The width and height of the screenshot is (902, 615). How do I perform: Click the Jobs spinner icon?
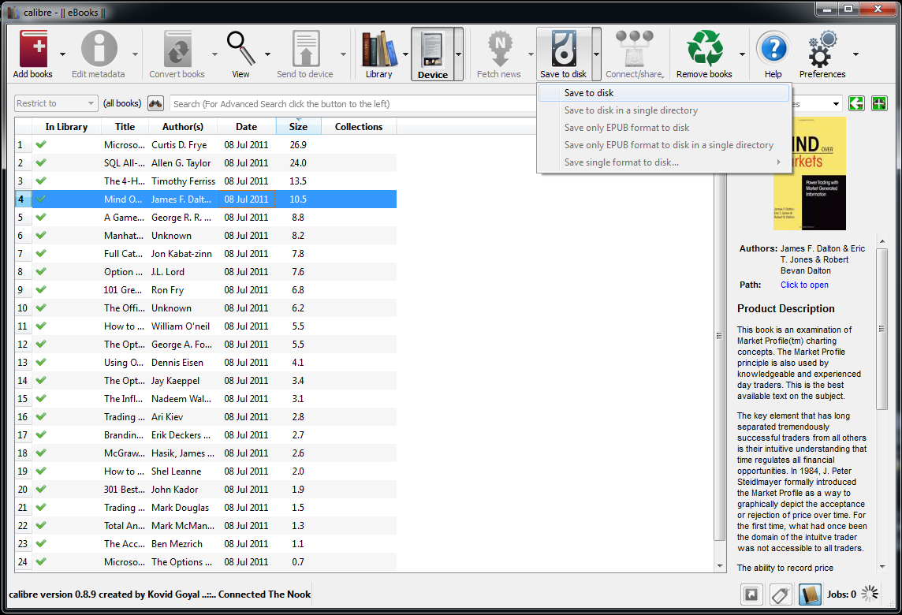pos(870,594)
